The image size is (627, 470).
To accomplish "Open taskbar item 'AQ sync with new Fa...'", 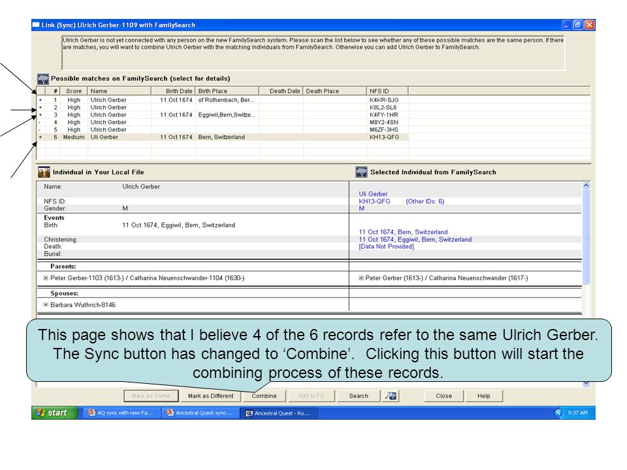I will (x=121, y=413).
